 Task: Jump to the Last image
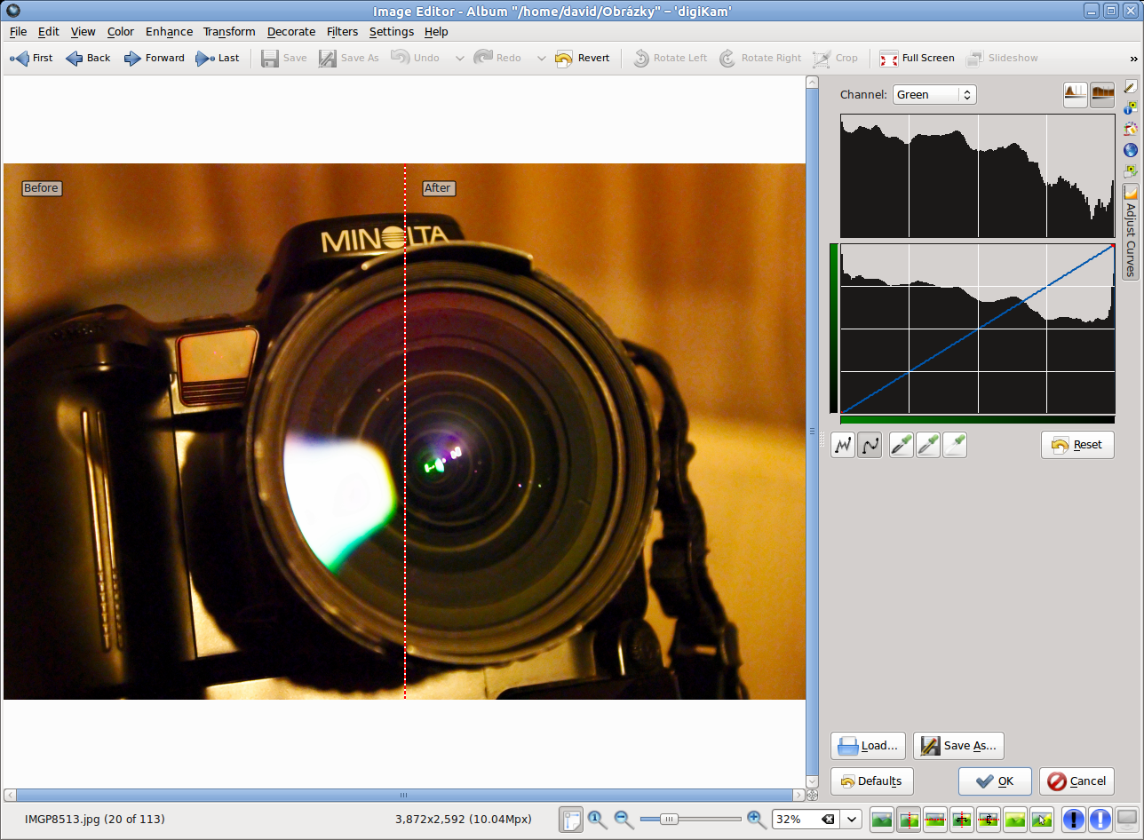click(218, 58)
